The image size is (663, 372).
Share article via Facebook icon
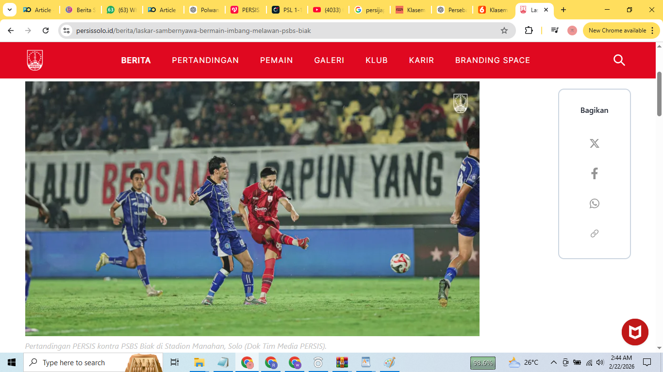(594, 173)
